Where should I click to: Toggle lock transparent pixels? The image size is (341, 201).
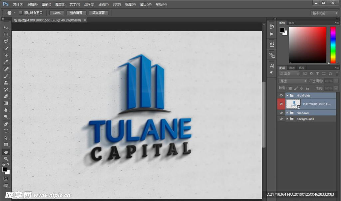[290, 88]
